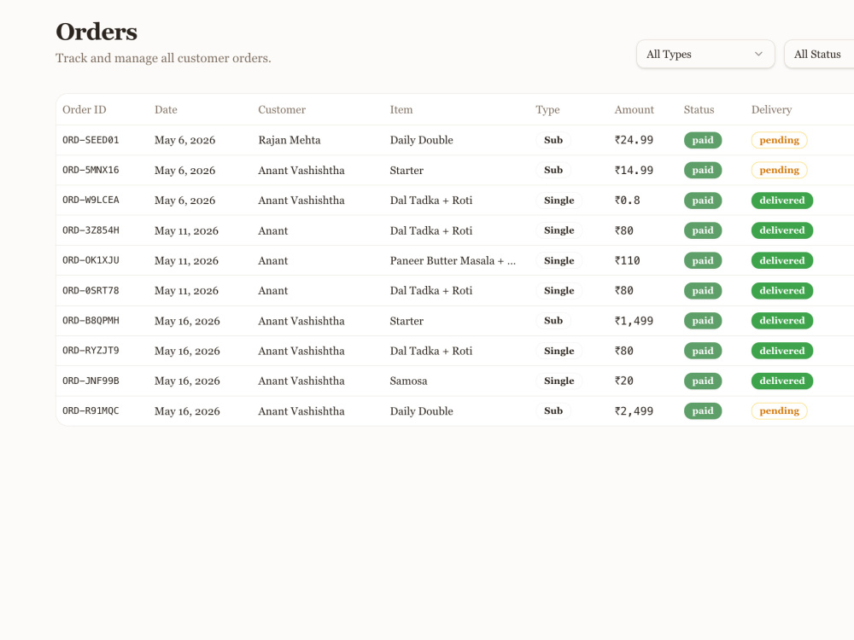Click the amount ₹1,499
The height and width of the screenshot is (640, 854).
coord(634,321)
